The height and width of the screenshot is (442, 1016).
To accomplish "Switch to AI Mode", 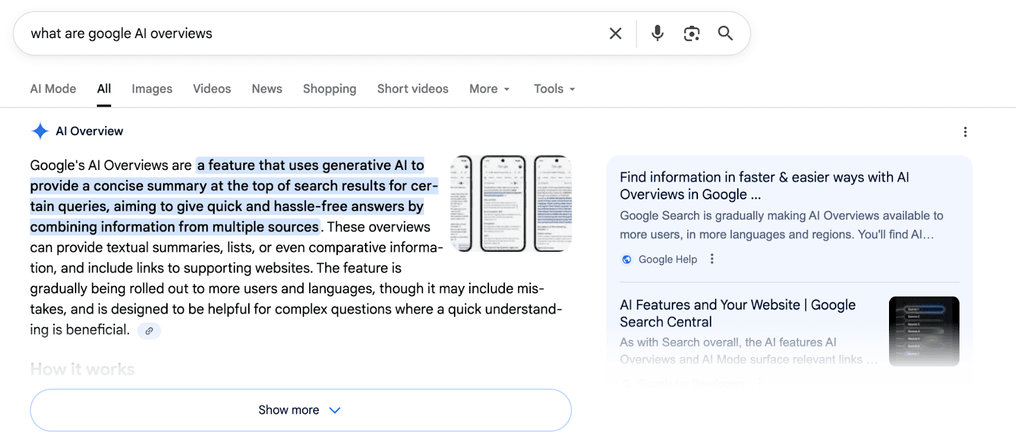I will 53,89.
